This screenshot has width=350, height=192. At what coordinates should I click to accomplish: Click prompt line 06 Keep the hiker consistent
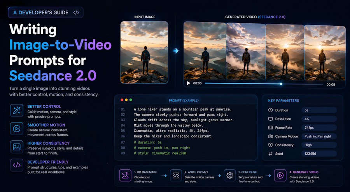tap(173, 136)
